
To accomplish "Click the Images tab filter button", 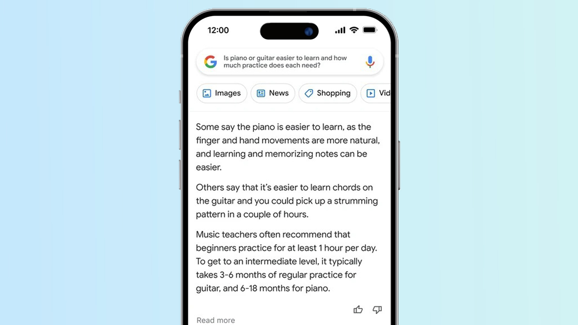I will pos(221,93).
